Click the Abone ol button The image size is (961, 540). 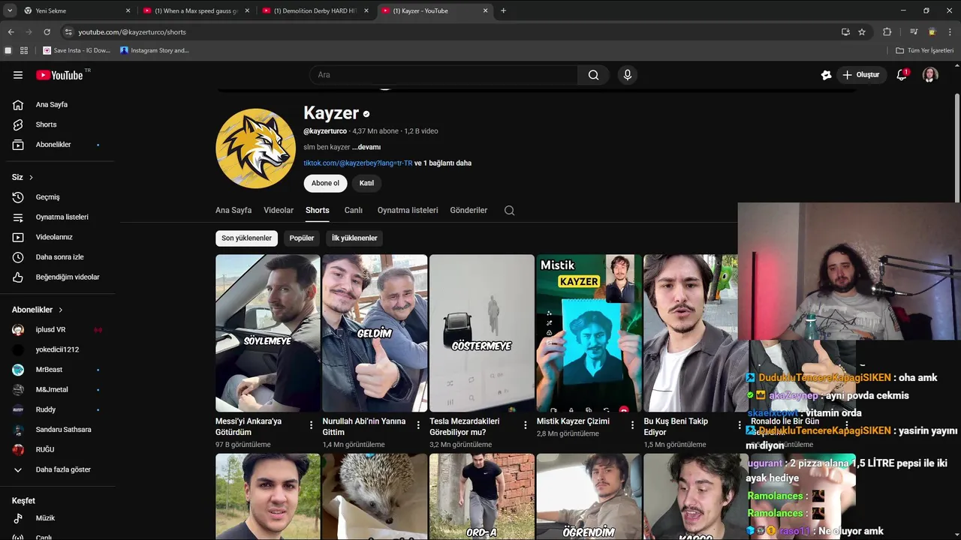coord(325,183)
